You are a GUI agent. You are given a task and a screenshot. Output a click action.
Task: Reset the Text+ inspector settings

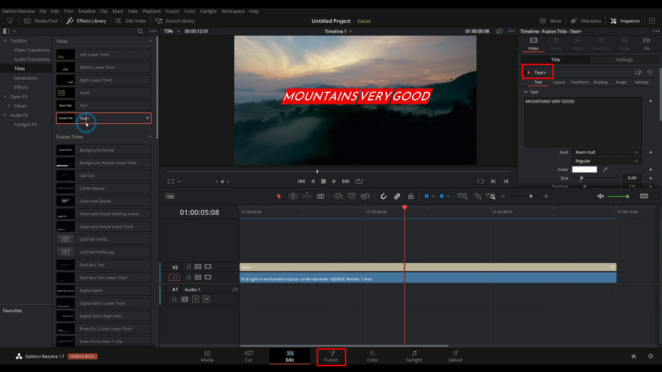click(650, 72)
